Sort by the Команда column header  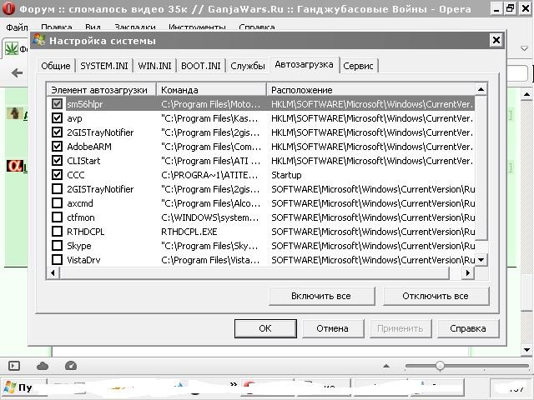pos(211,90)
